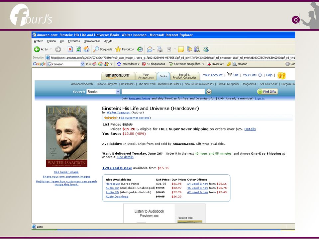This screenshot has height=239, width=319.
Task: Click the yellow highlighter toolbar icon
Action: 229,64
